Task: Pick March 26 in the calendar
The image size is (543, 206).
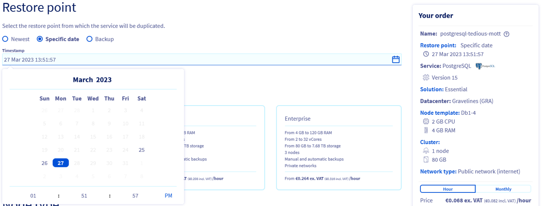Action: coord(45,163)
